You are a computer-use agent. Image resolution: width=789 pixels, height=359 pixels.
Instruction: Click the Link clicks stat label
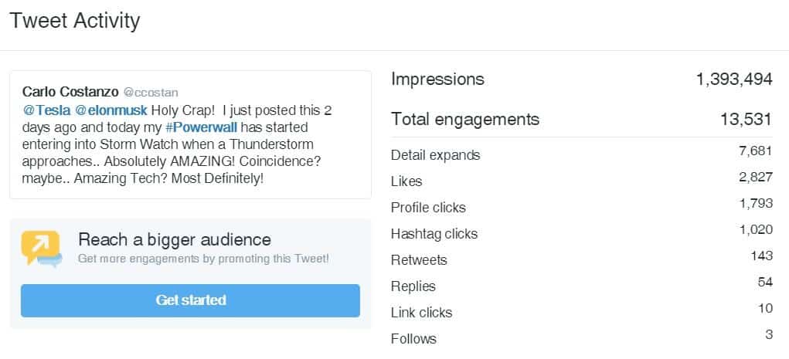(421, 312)
